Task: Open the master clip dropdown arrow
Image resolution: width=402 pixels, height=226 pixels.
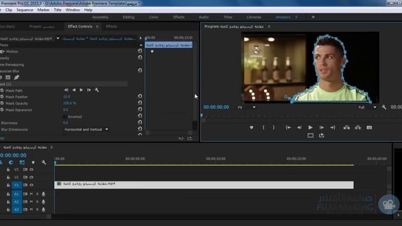Action: point(58,38)
